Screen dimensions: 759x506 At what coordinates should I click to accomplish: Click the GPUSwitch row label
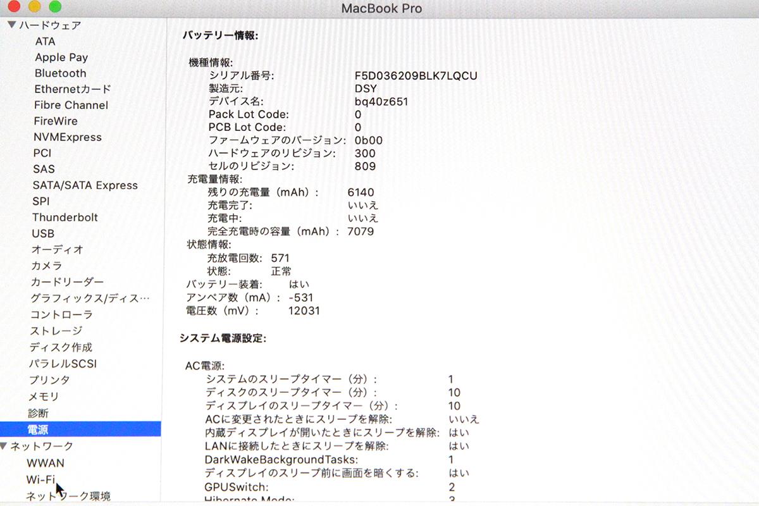pos(237,487)
